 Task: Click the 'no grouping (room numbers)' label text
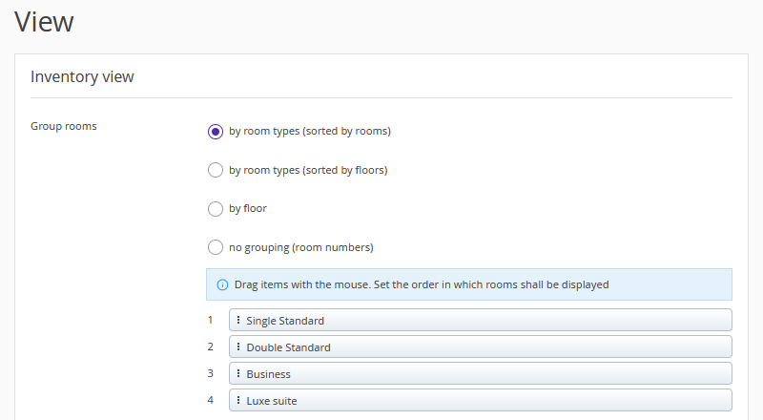[x=300, y=247]
